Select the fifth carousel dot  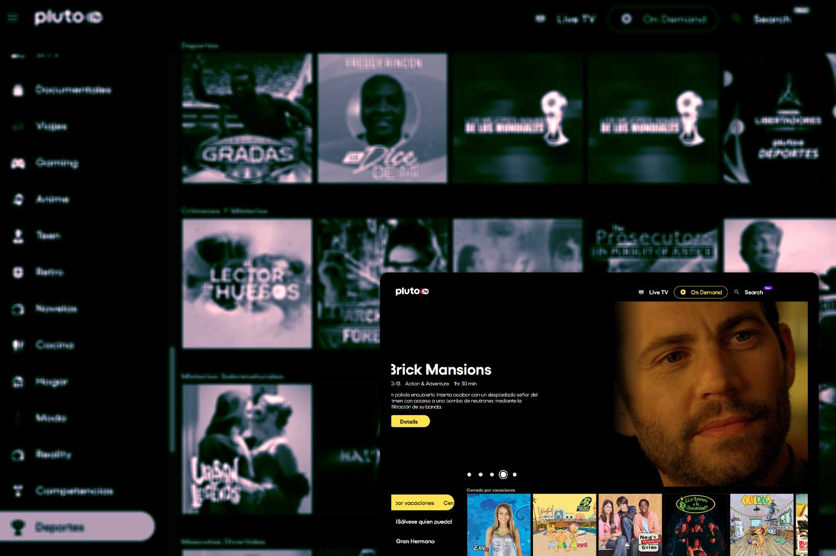(514, 474)
